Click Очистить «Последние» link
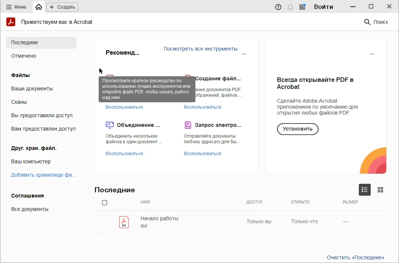The width and height of the screenshot is (399, 263). click(x=355, y=257)
